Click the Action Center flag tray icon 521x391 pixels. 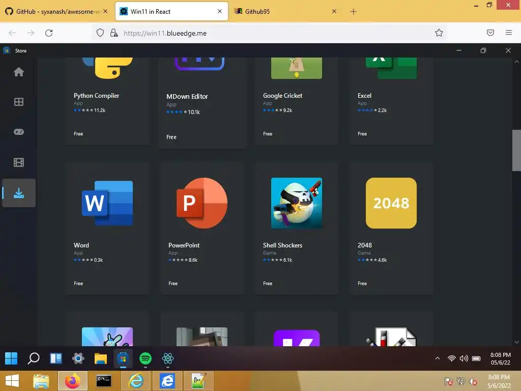pyautogui.click(x=448, y=381)
